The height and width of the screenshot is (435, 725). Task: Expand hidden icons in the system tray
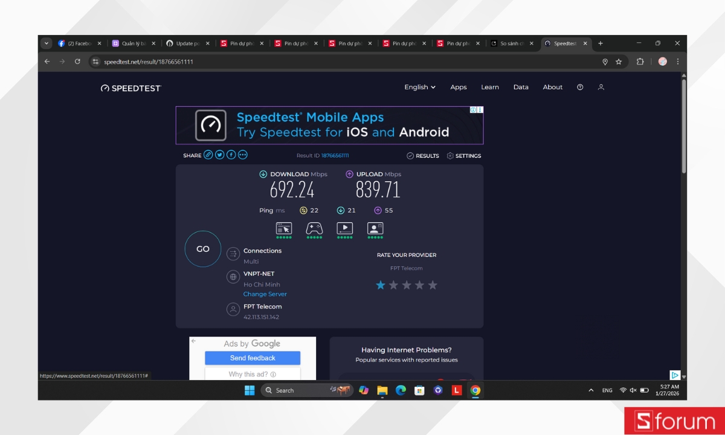tap(590, 390)
